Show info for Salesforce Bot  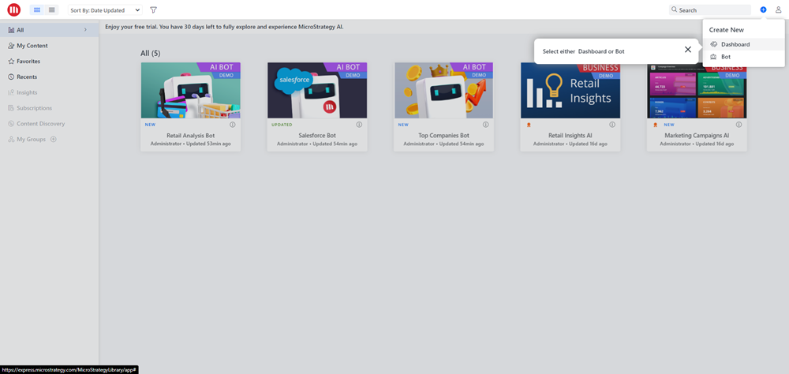359,125
